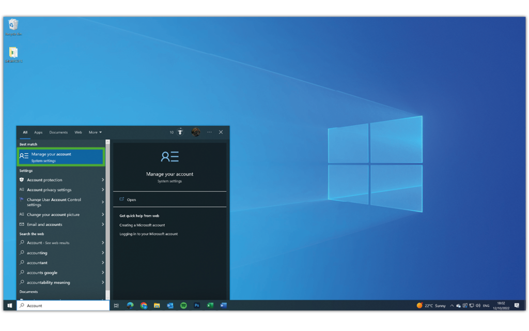This screenshot has width=529, height=331.
Task: Open the rewards trophy icon in search
Action: [180, 132]
